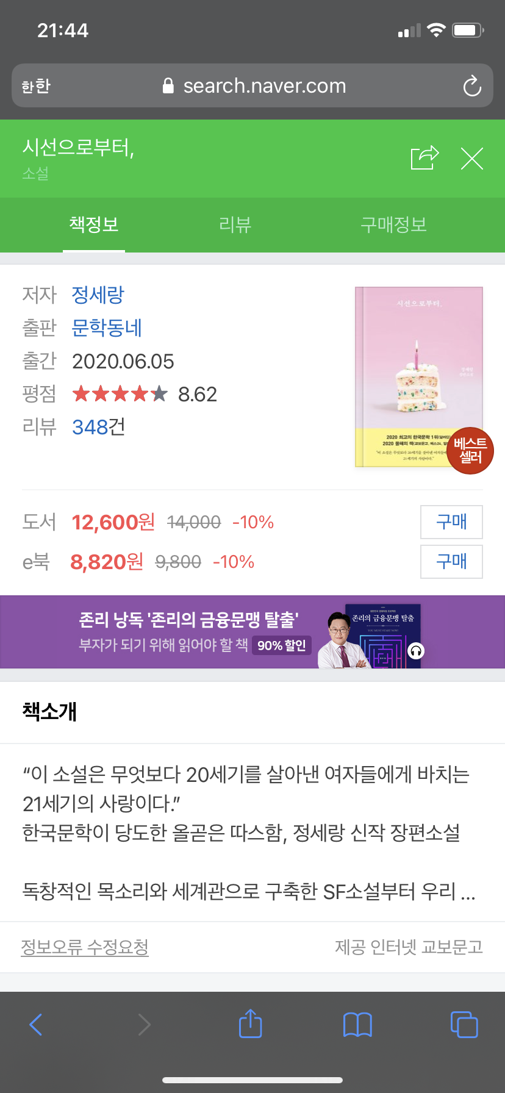This screenshot has height=1093, width=505.
Task: Switch to the 구매정보 tab
Action: coord(393,224)
